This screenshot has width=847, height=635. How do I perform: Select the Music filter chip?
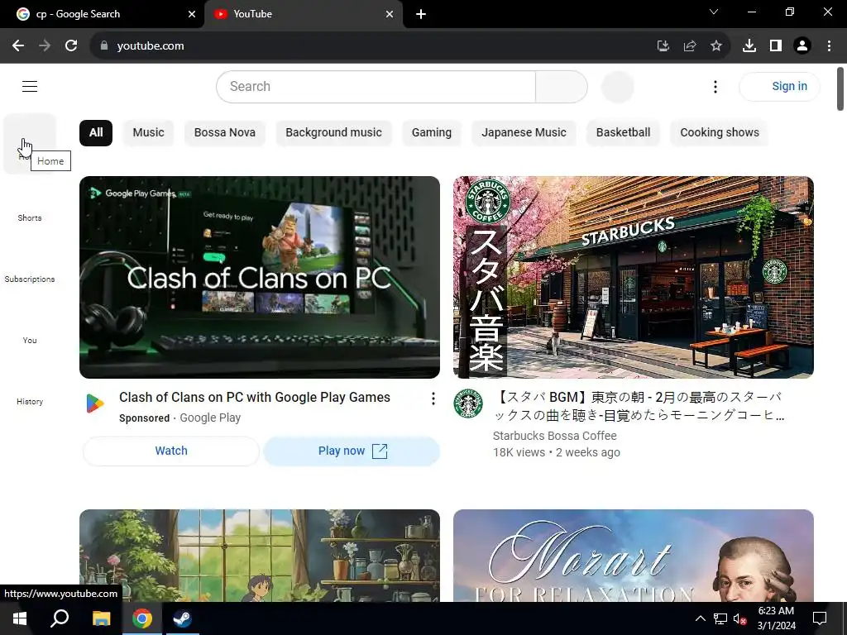(149, 133)
